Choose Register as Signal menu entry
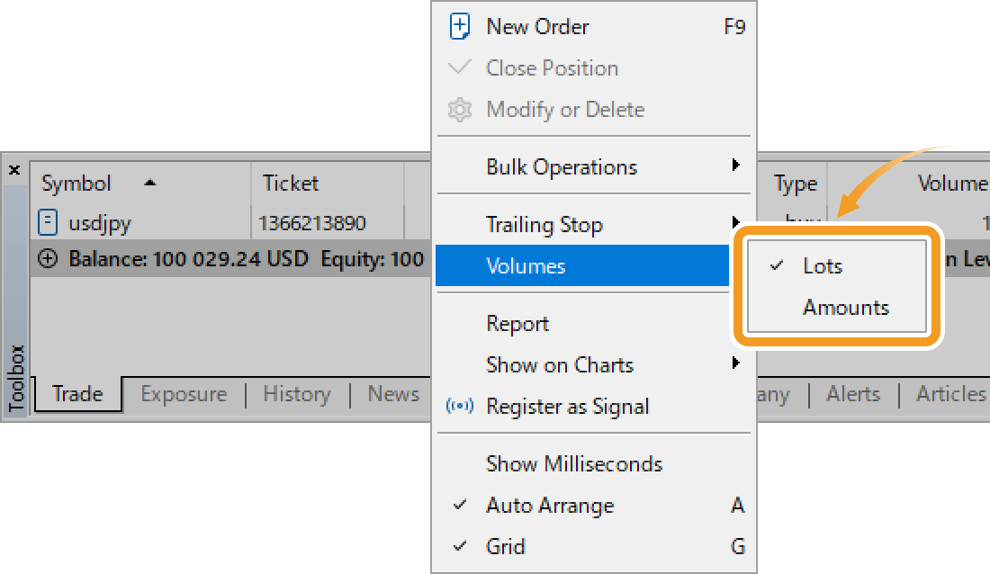Screen dimensions: 990x574 [593, 406]
